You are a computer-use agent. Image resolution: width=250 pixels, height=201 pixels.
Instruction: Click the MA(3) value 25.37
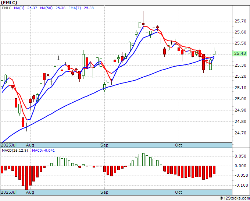click(x=32, y=8)
